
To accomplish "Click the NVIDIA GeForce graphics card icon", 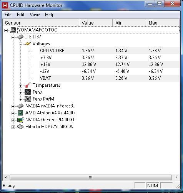I will tap(20, 120).
